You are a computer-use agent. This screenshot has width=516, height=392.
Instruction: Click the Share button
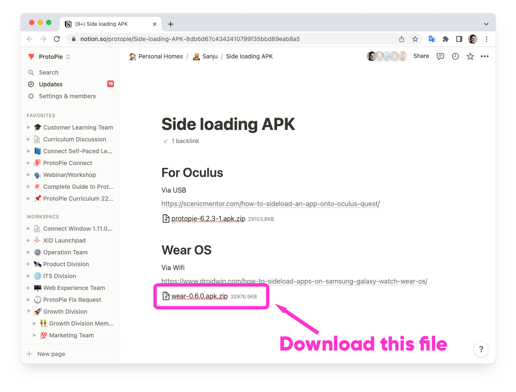(x=421, y=56)
